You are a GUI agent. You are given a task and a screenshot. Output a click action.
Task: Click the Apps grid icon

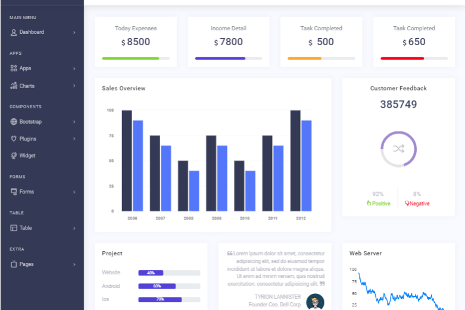pyautogui.click(x=14, y=68)
